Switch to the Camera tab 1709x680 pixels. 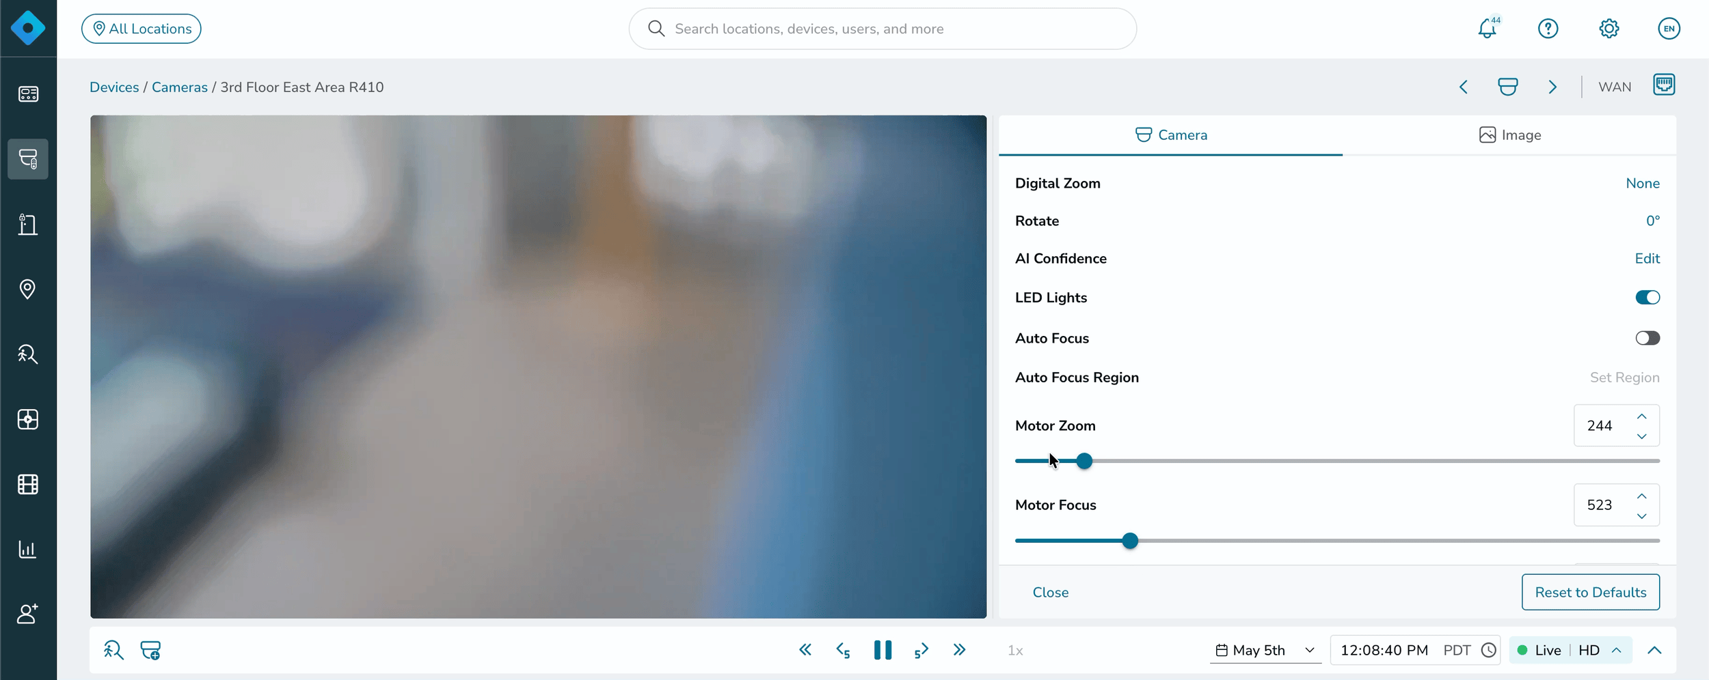pyautogui.click(x=1170, y=135)
